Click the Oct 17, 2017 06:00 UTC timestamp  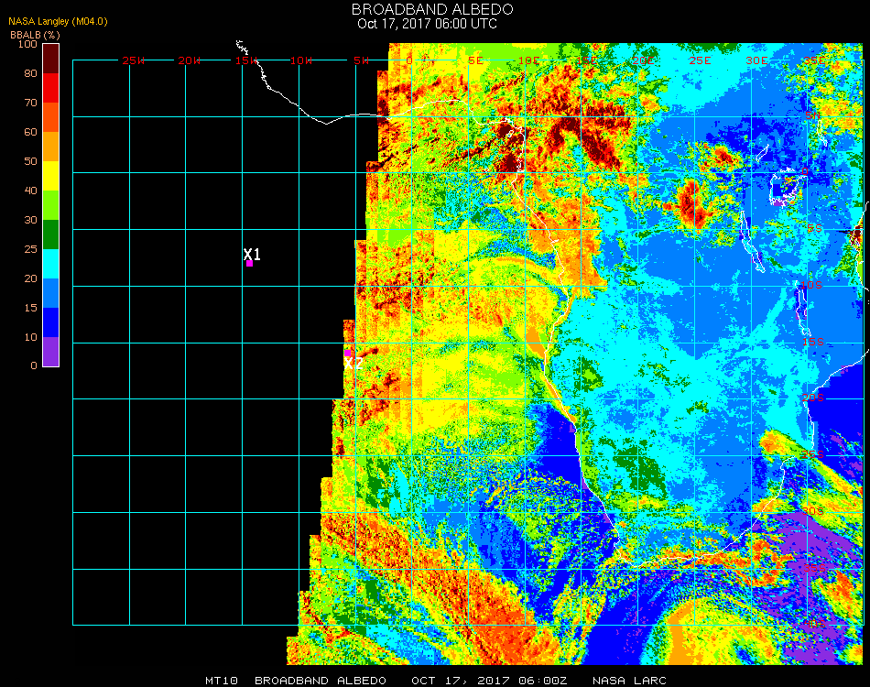coord(428,24)
